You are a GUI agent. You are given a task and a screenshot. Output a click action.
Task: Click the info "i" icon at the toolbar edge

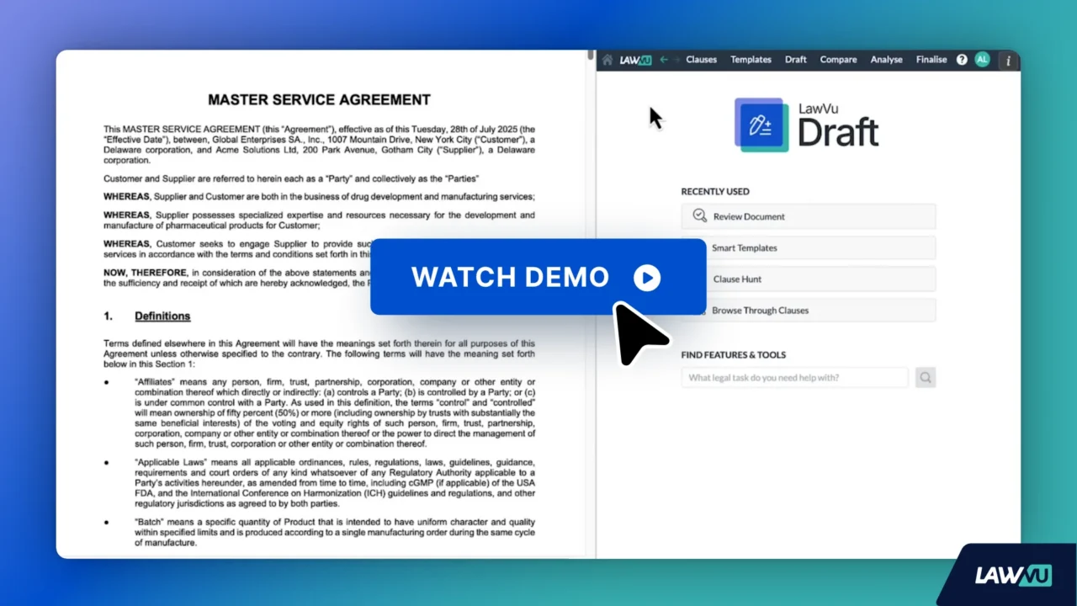1008,61
